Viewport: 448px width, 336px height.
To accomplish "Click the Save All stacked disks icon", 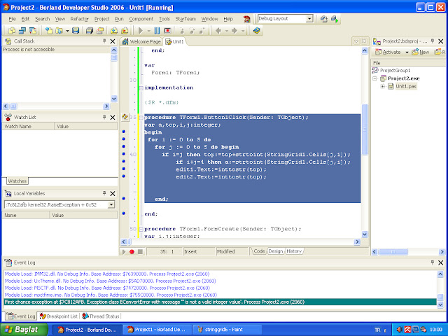I will point(90,31).
